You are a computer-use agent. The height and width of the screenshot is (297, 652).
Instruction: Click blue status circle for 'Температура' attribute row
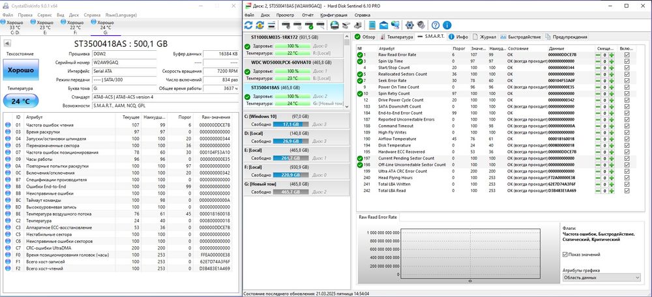point(7,221)
